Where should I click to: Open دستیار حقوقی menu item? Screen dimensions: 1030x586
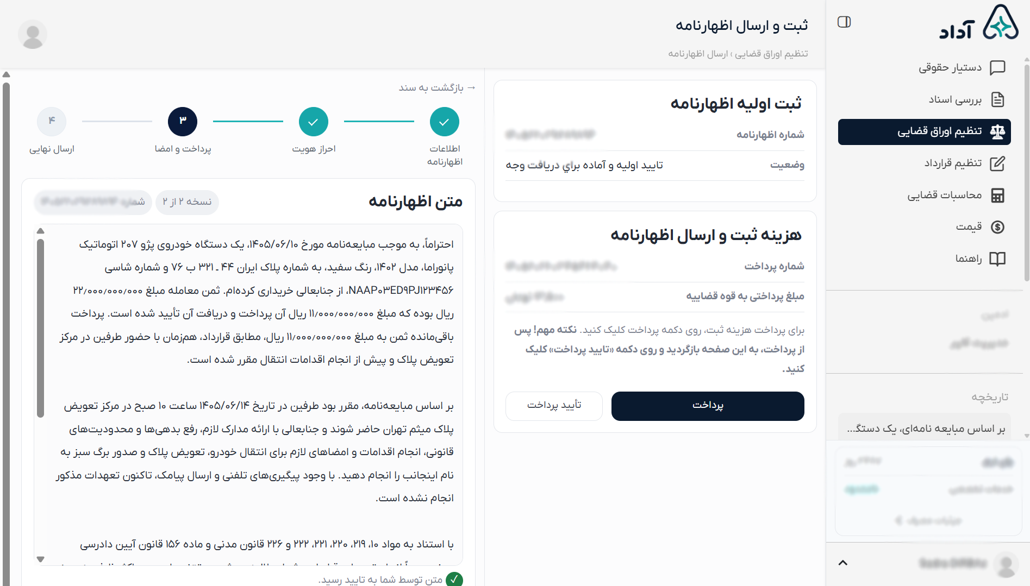click(925, 68)
